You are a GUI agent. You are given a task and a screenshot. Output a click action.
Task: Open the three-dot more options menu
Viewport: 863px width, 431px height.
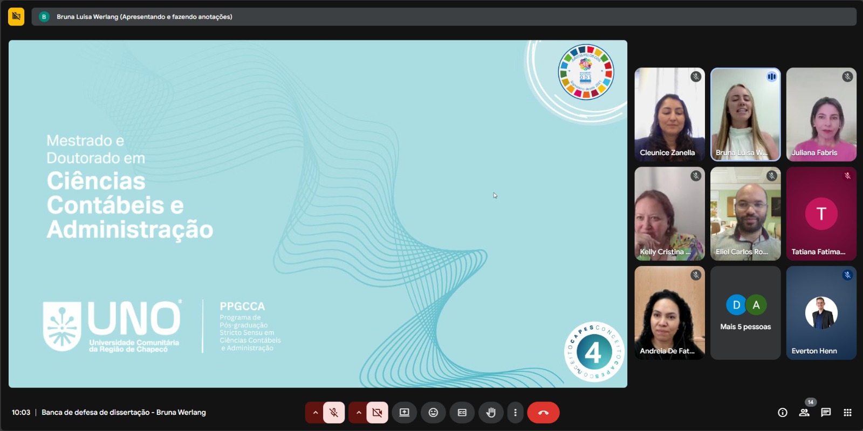[515, 413]
